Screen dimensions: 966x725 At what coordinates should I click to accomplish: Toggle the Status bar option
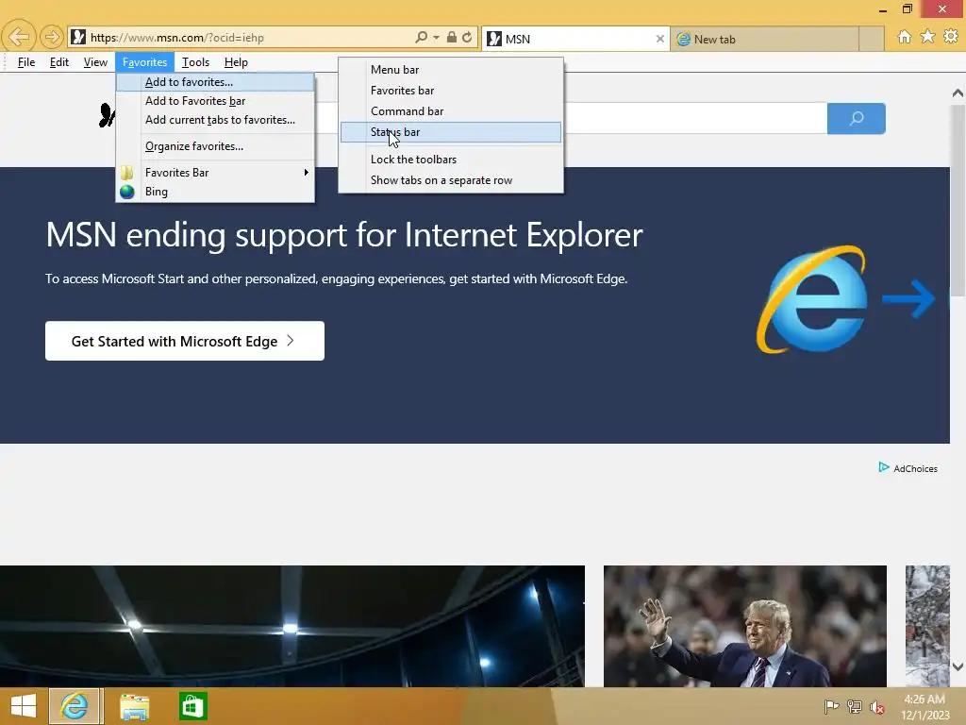click(451, 132)
